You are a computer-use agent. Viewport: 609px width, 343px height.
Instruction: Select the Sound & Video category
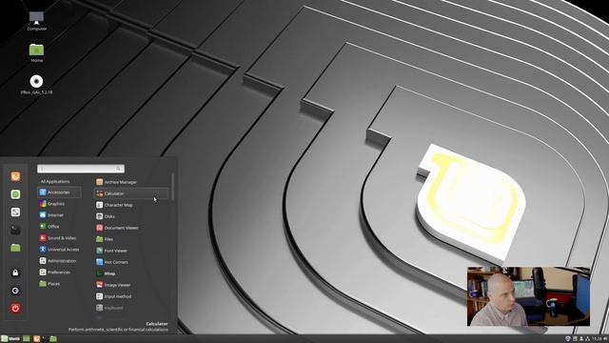(x=59, y=237)
